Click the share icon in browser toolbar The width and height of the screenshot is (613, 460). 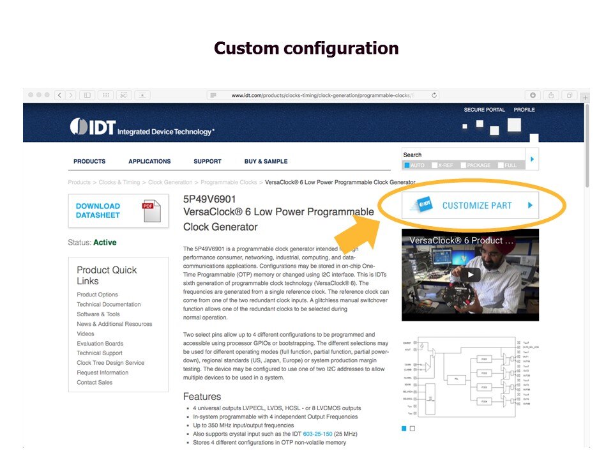click(550, 95)
